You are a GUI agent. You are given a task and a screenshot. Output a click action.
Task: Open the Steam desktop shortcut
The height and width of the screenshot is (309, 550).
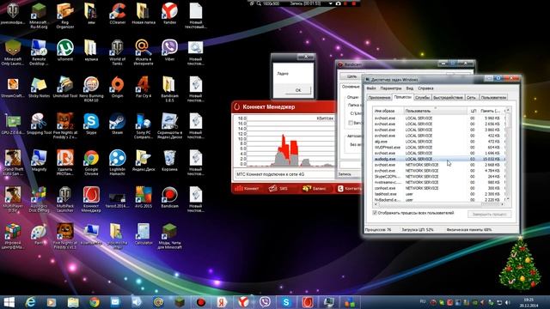click(x=117, y=124)
